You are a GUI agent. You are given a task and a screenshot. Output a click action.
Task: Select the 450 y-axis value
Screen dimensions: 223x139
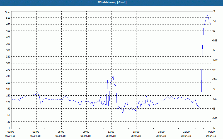[x=8, y=31]
